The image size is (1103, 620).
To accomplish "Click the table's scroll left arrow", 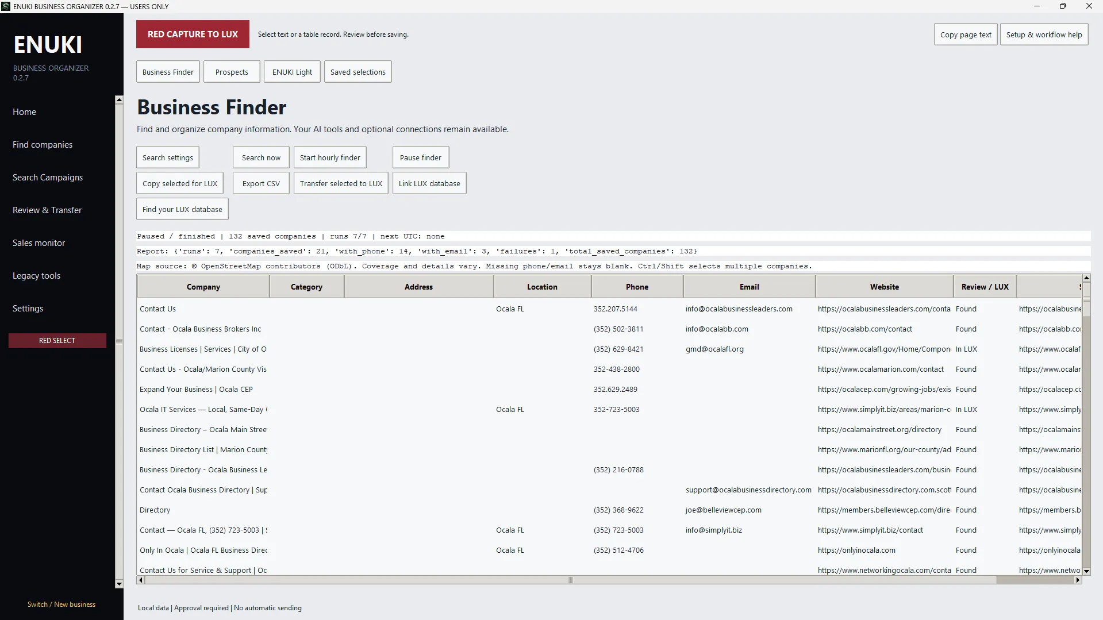I will 141,580.
